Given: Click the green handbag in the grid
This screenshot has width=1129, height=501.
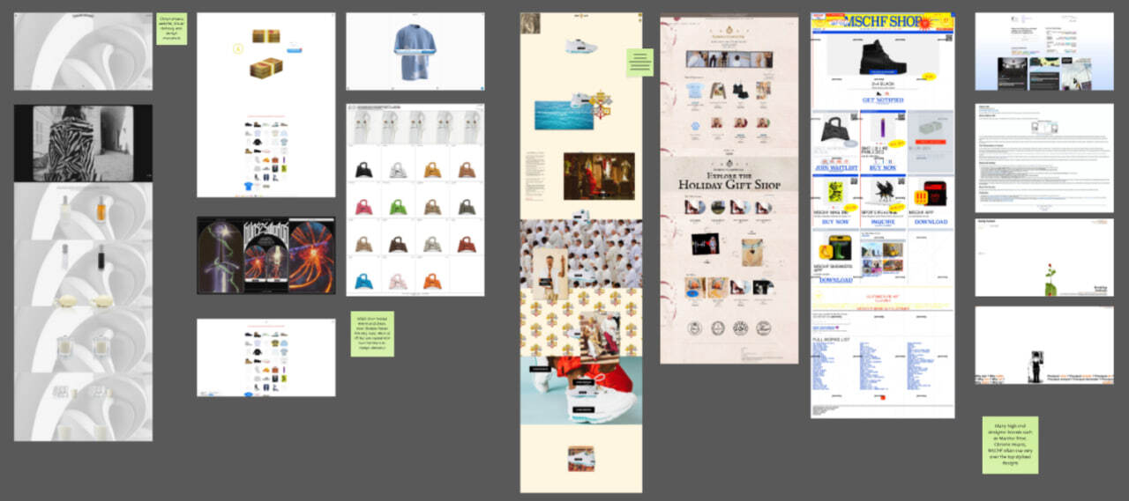Looking at the screenshot, I should (x=400, y=206).
